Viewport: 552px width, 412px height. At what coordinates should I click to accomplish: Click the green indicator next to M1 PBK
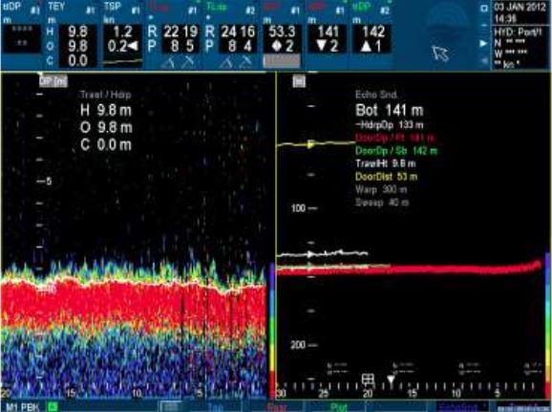[53, 407]
